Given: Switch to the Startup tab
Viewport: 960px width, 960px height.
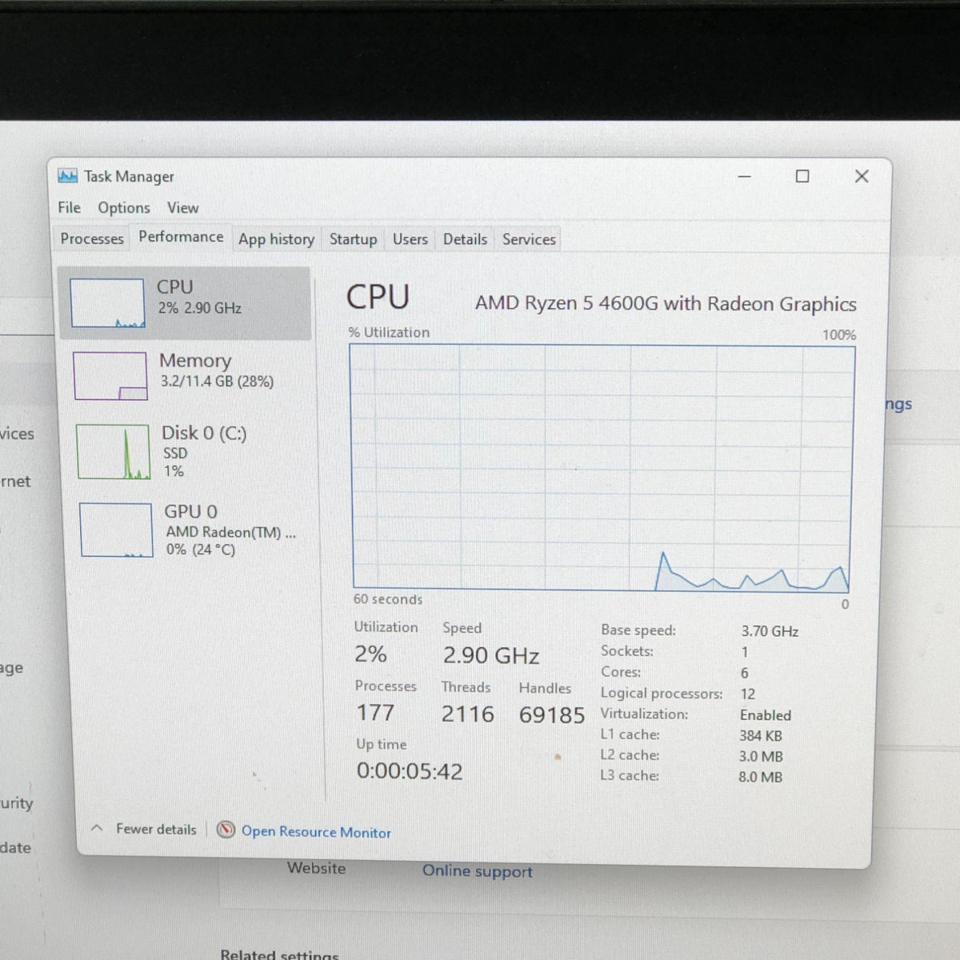Looking at the screenshot, I should tap(353, 239).
